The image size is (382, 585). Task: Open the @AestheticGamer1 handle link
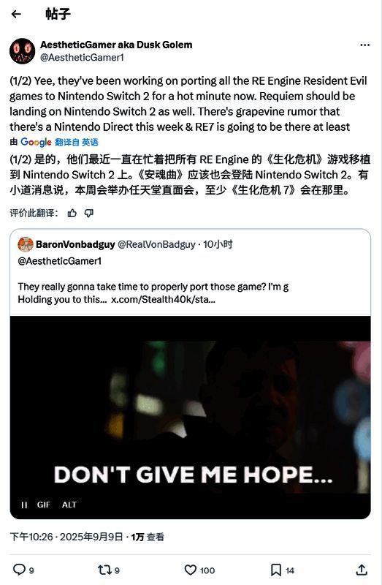click(82, 58)
